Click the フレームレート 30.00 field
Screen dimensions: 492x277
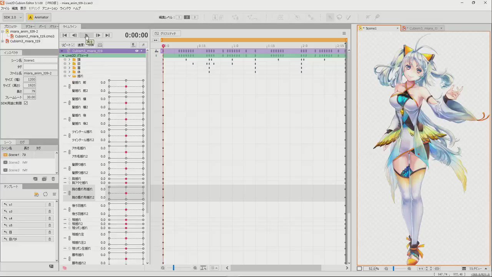[30, 97]
